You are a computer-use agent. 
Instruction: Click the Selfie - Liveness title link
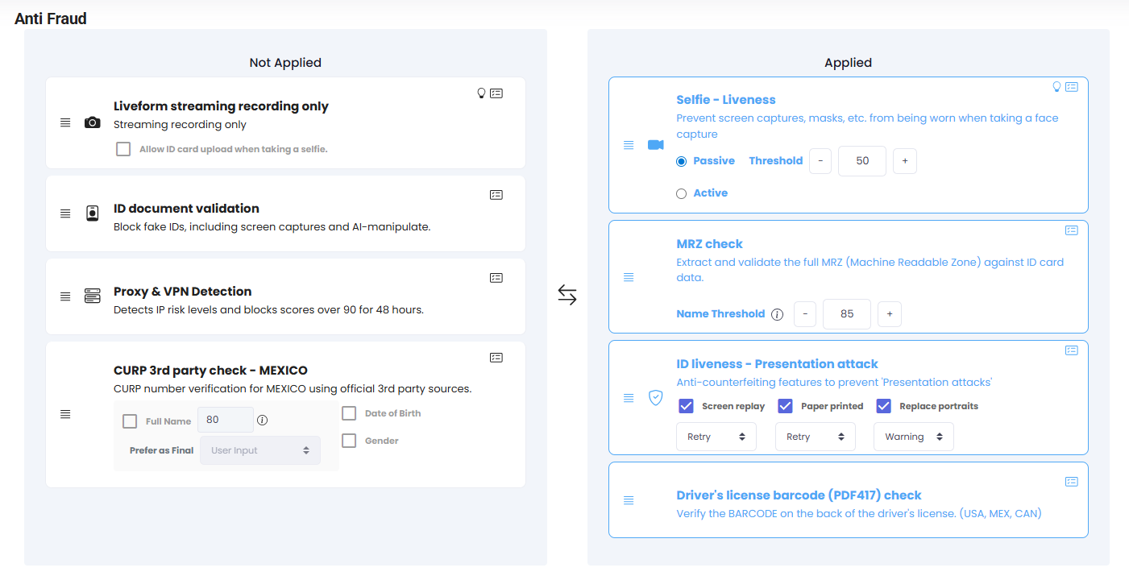coord(724,99)
